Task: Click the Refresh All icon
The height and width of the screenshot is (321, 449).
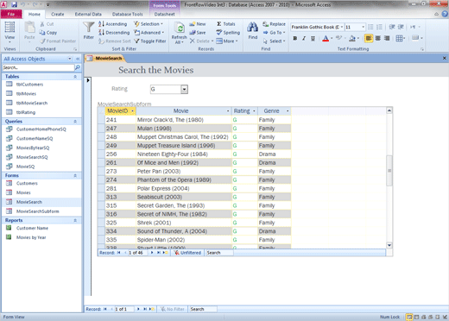Action: [x=180, y=28]
